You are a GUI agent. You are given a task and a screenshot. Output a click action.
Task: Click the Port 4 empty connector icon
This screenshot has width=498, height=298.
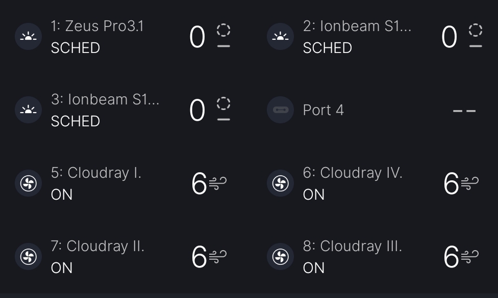tap(280, 110)
